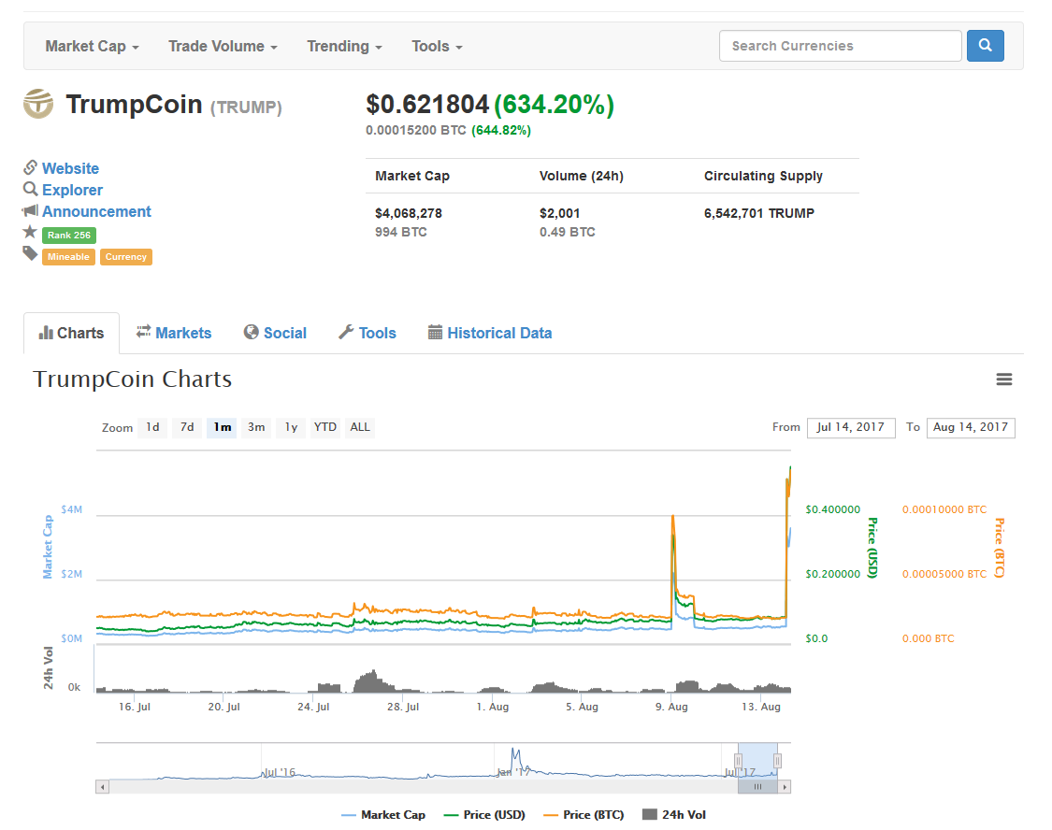The width and height of the screenshot is (1052, 830).
Task: Click the TrumpCoin logo icon
Action: [x=38, y=104]
